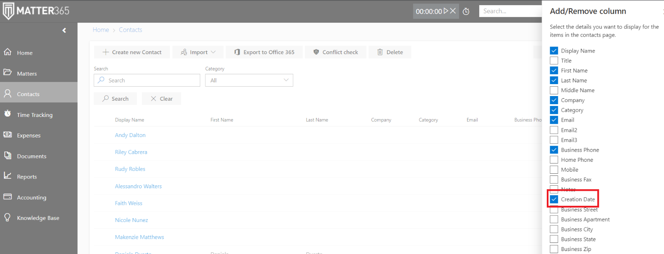
Task: Open contact Riley Cabrera
Action: (131, 152)
